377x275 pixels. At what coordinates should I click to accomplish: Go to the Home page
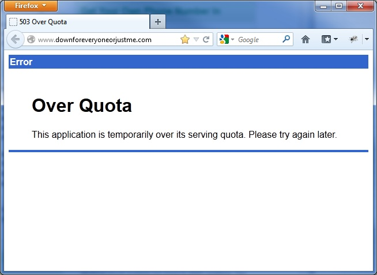[x=306, y=40]
